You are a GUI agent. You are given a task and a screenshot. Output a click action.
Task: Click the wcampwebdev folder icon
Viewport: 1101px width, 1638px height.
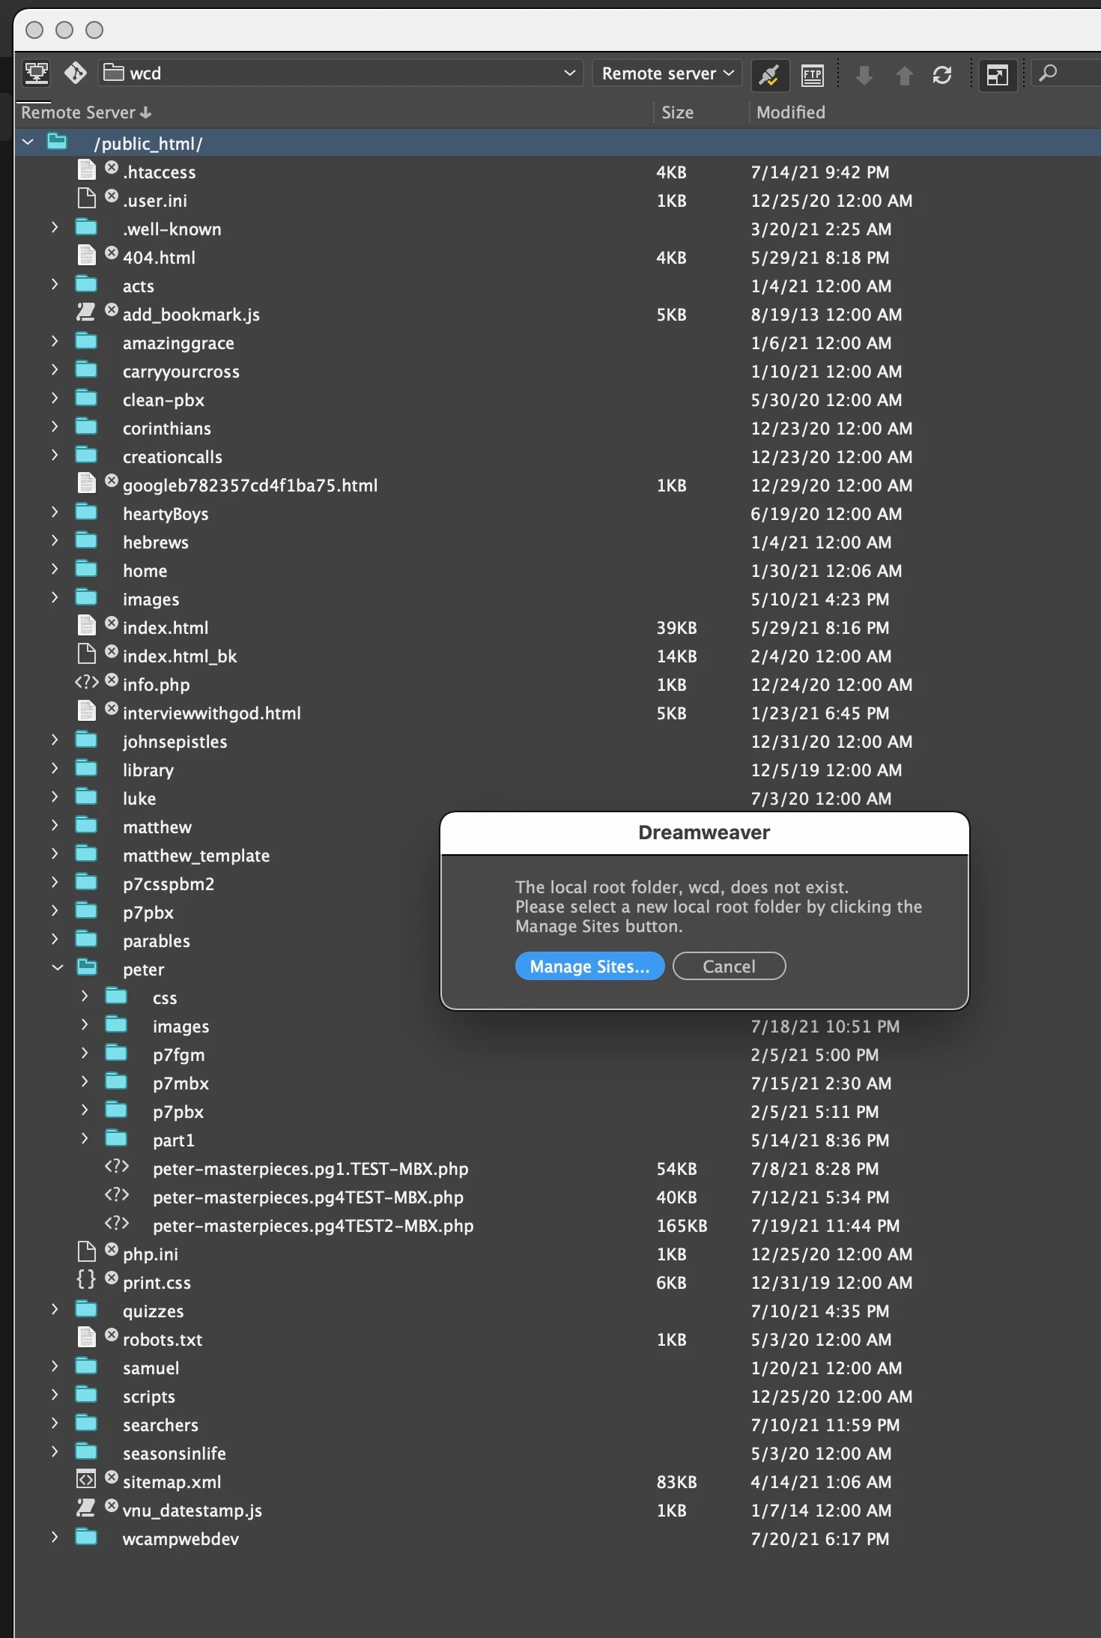[86, 1537]
